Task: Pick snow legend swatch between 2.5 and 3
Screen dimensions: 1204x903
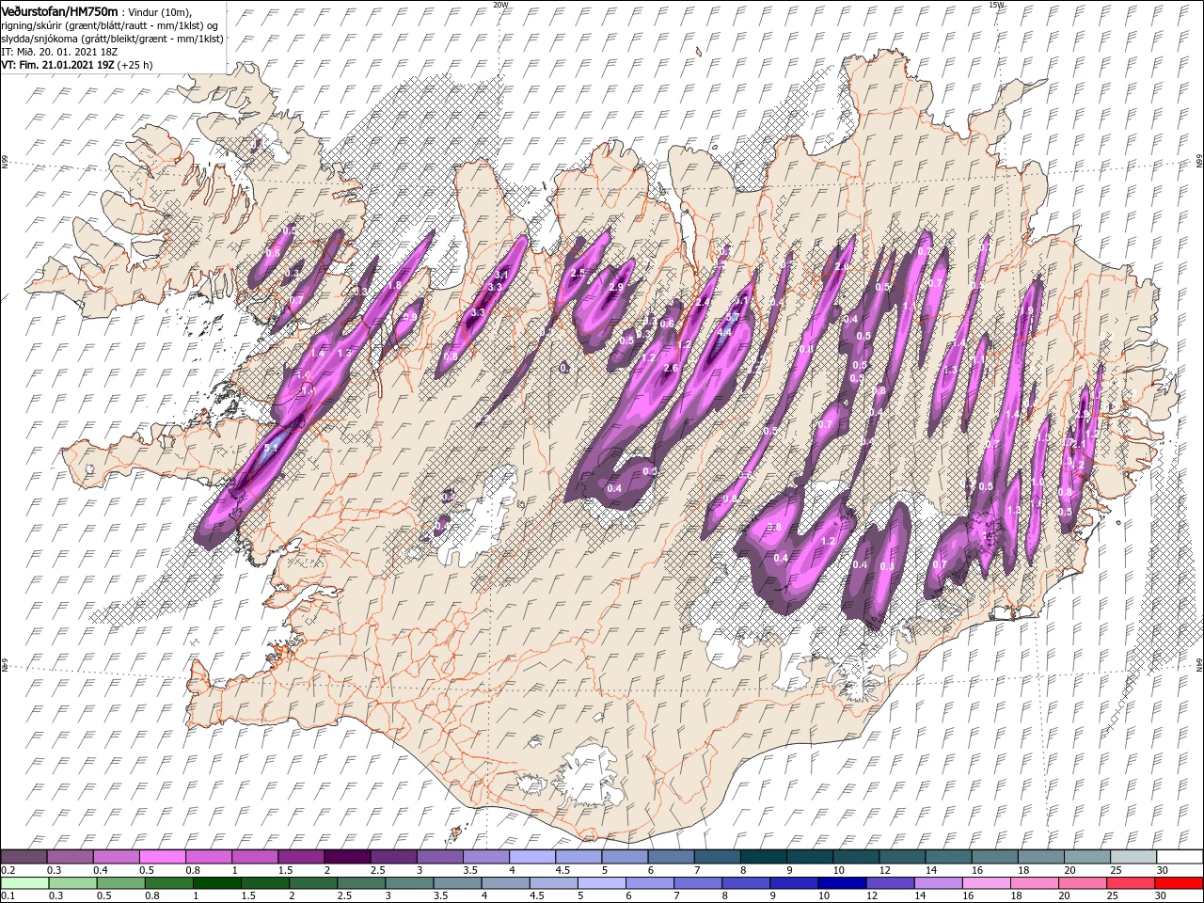Action: (x=394, y=858)
